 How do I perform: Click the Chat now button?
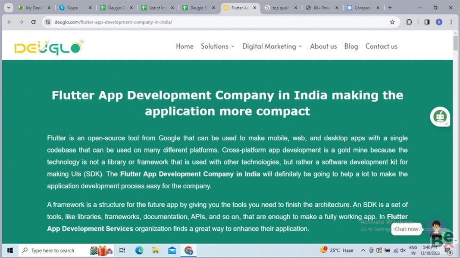[407, 229]
